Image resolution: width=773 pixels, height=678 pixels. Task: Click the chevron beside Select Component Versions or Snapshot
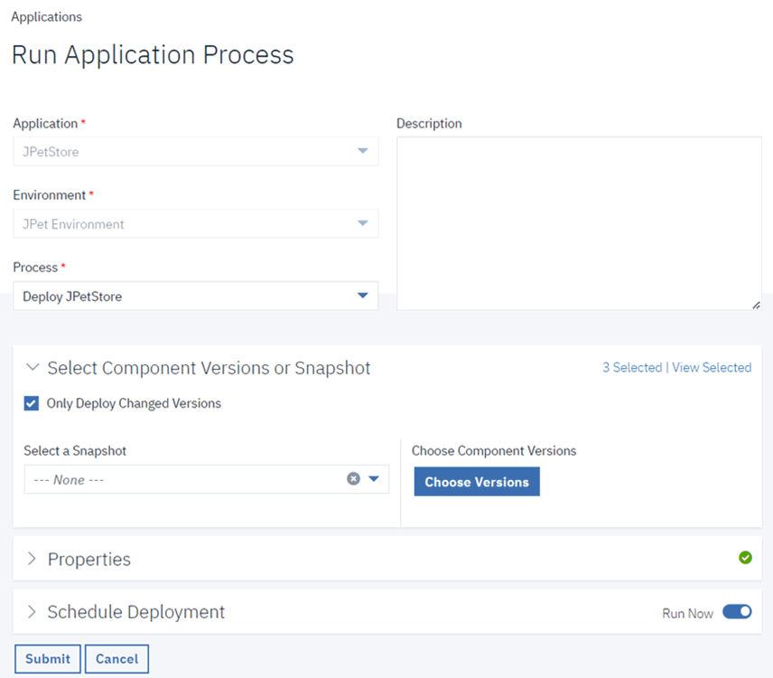[33, 367]
